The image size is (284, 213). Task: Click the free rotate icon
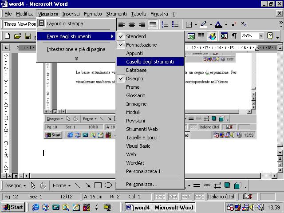43,185
